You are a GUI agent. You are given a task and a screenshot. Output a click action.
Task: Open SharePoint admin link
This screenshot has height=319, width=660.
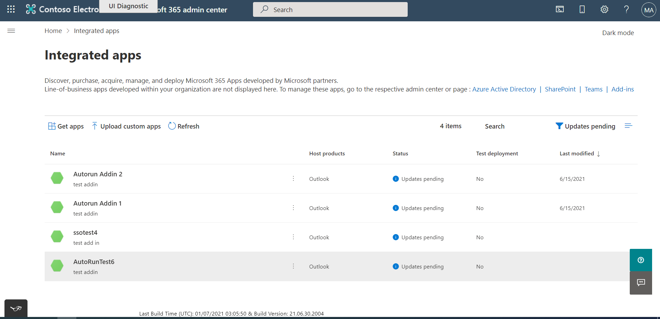pos(560,89)
